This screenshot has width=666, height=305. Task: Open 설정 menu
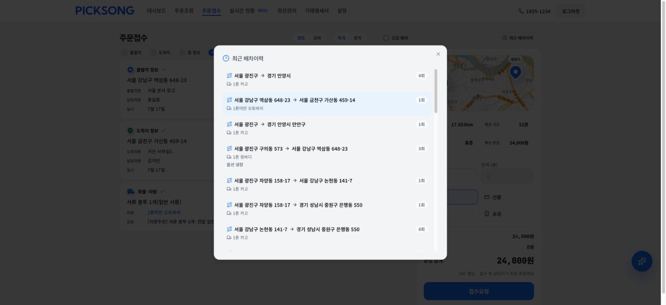tap(342, 11)
